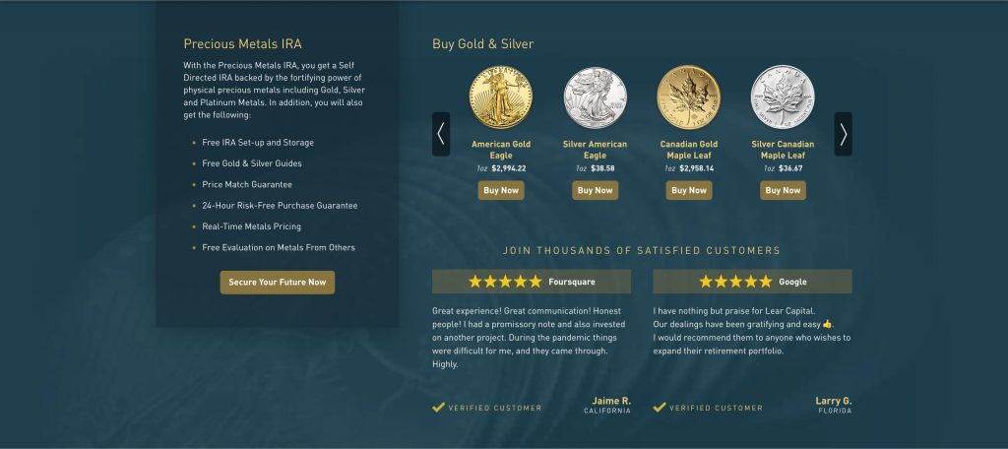Click the Canadian Gold Maple Leaf coin
The height and width of the screenshot is (449, 1008).
click(x=689, y=97)
